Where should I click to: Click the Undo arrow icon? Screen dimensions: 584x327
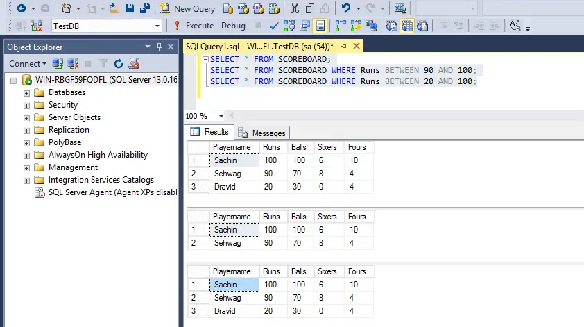(346, 8)
